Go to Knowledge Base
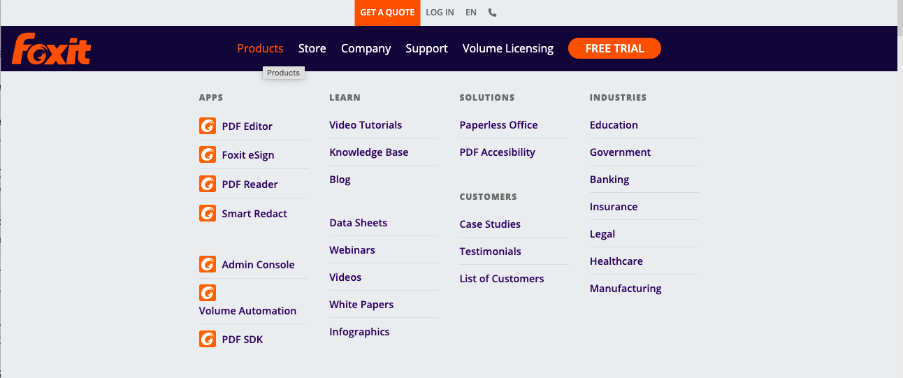The height and width of the screenshot is (378, 903). (368, 152)
